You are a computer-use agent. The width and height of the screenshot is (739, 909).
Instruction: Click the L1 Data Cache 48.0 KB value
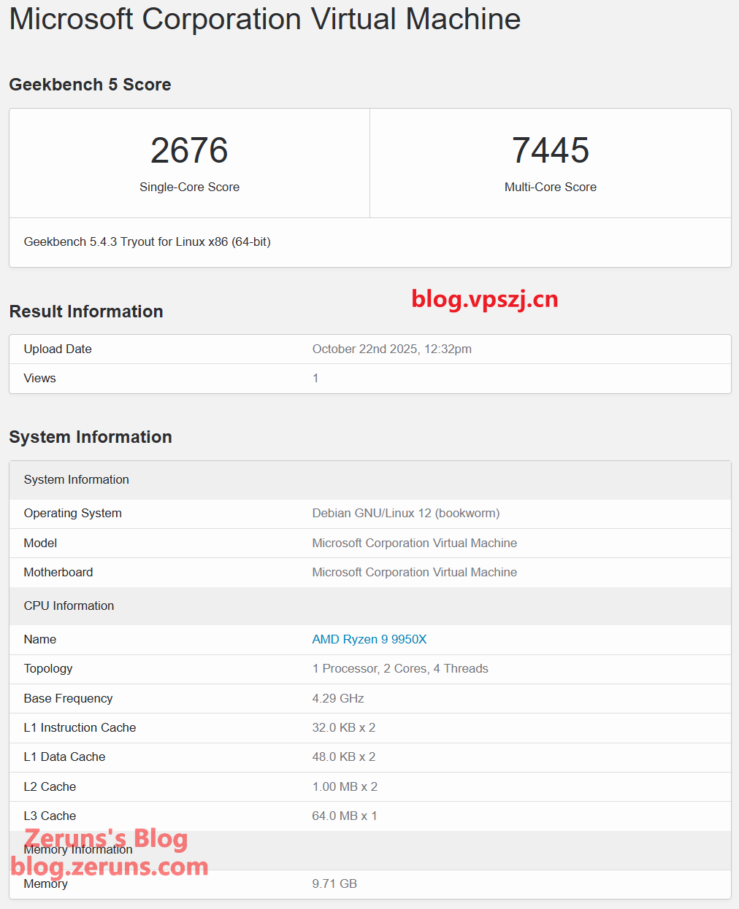coord(343,757)
